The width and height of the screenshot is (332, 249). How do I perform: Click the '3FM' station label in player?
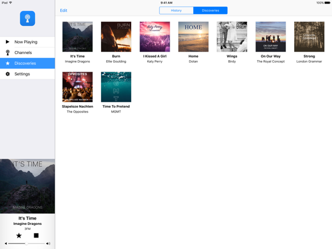27,229
